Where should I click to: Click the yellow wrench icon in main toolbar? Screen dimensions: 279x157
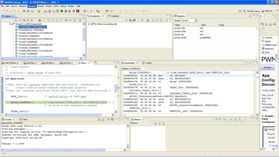tap(91, 11)
